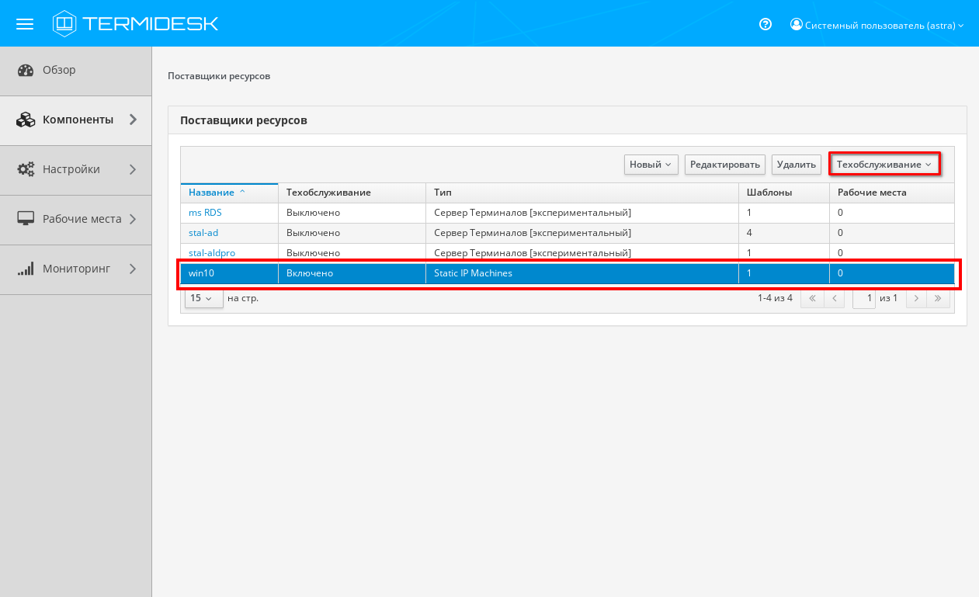Go to previous page arrow
The image size is (979, 597).
(834, 298)
